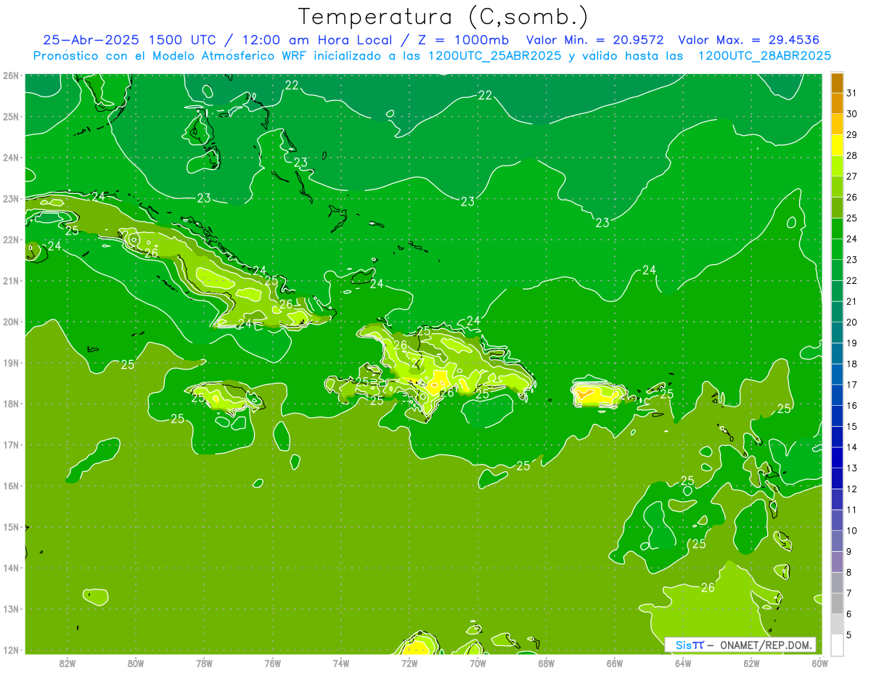Screen dimensions: 871x673
Task: Click the legend swatch between 29 and 30
Action: (x=838, y=124)
